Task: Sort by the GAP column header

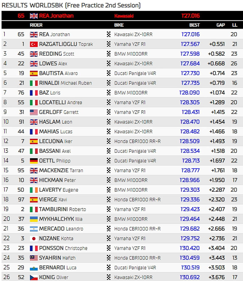Action: 221,25
